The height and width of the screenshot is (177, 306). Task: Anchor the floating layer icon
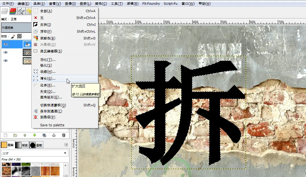[x=54, y=135]
